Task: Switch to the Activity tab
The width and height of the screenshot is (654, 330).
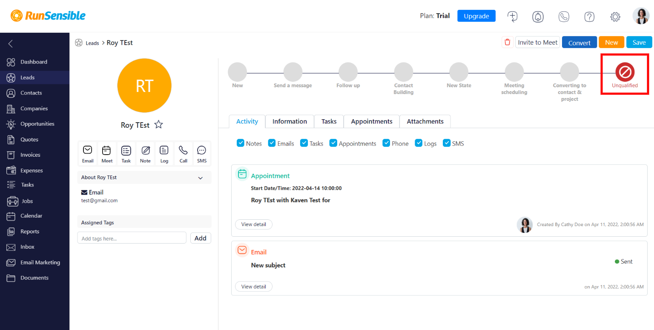Action: pyautogui.click(x=247, y=121)
